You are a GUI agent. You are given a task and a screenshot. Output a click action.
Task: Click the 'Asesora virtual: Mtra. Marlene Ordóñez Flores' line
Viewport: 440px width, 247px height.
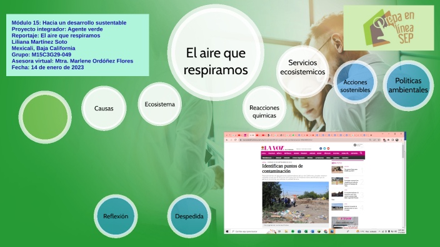click(x=72, y=61)
